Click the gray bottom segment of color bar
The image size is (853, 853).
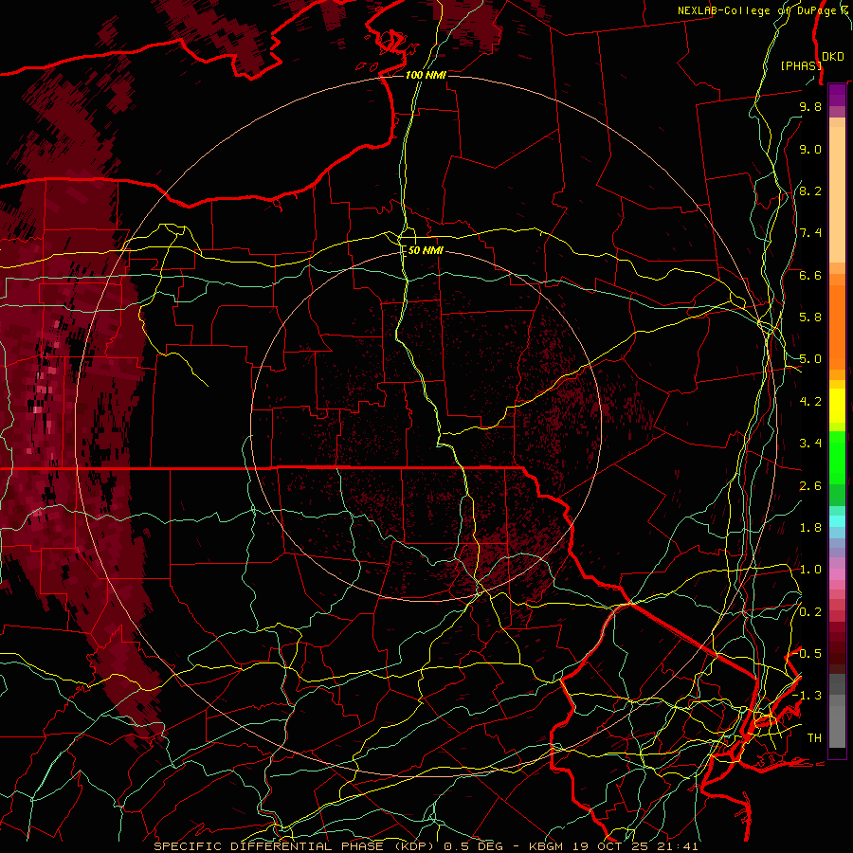pyautogui.click(x=837, y=710)
